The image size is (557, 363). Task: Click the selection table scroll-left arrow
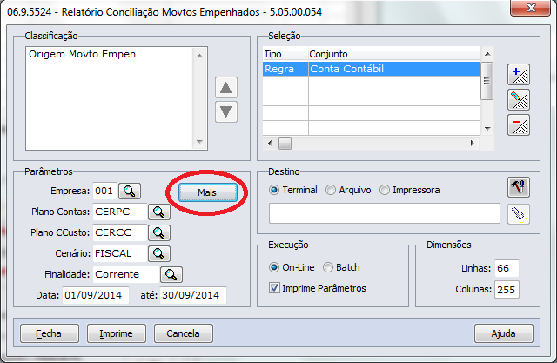270,143
